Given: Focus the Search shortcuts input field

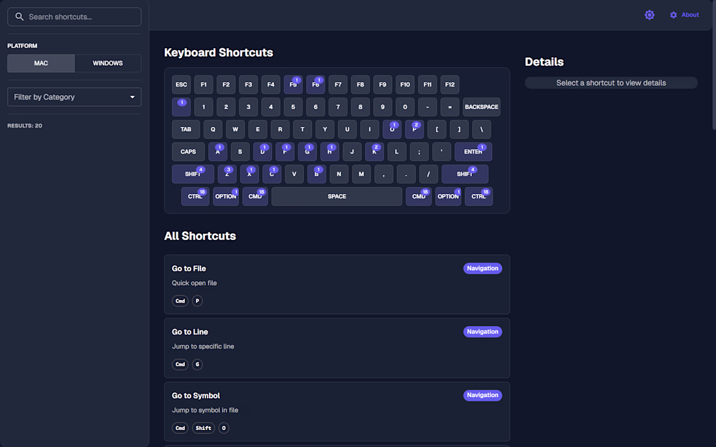Looking at the screenshot, I should (81, 17).
